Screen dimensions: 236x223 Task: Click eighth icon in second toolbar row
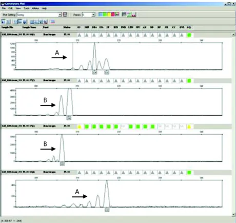coord(41,22)
